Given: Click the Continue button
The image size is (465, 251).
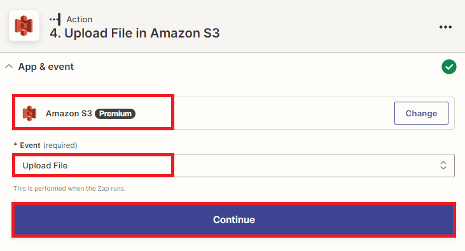Looking at the screenshot, I should pyautogui.click(x=233, y=220).
